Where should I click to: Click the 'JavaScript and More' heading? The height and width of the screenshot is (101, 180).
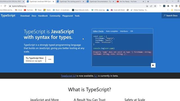coord(44,100)
